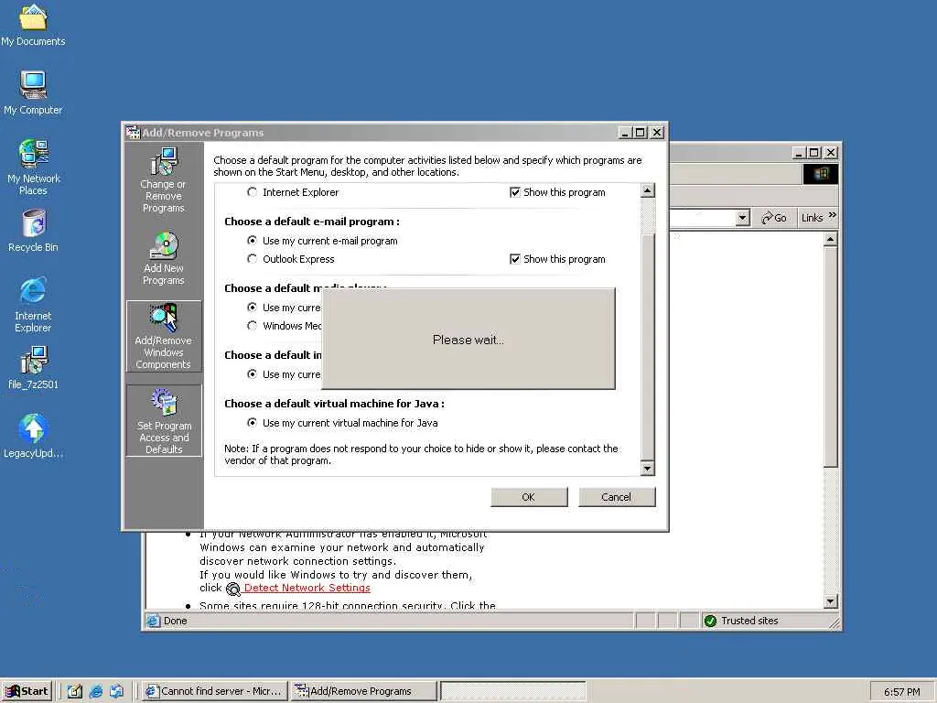Open My Documents desktop icon
This screenshot has height=703, width=937.
click(33, 25)
